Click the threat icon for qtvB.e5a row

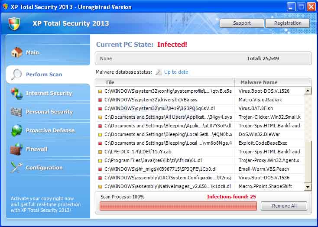(100, 91)
